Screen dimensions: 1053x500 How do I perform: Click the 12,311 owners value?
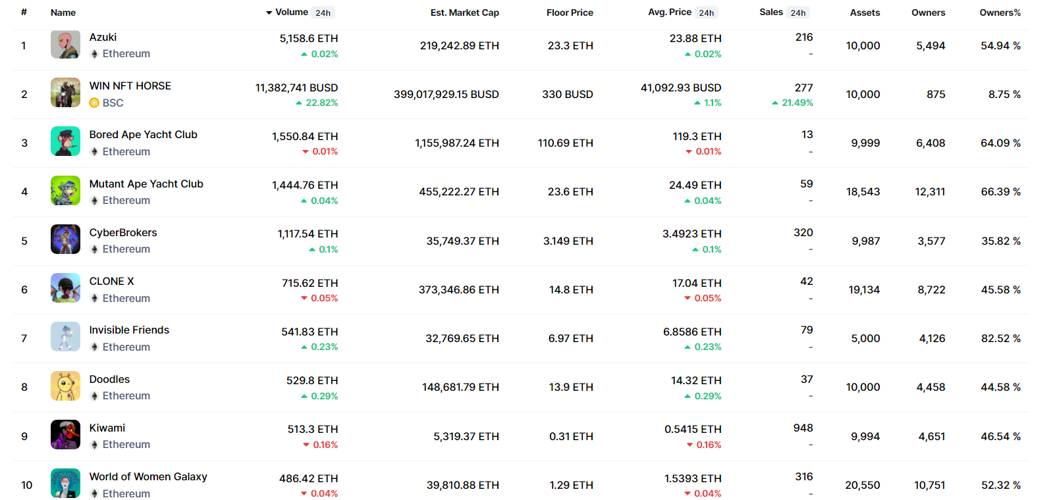pyautogui.click(x=930, y=191)
